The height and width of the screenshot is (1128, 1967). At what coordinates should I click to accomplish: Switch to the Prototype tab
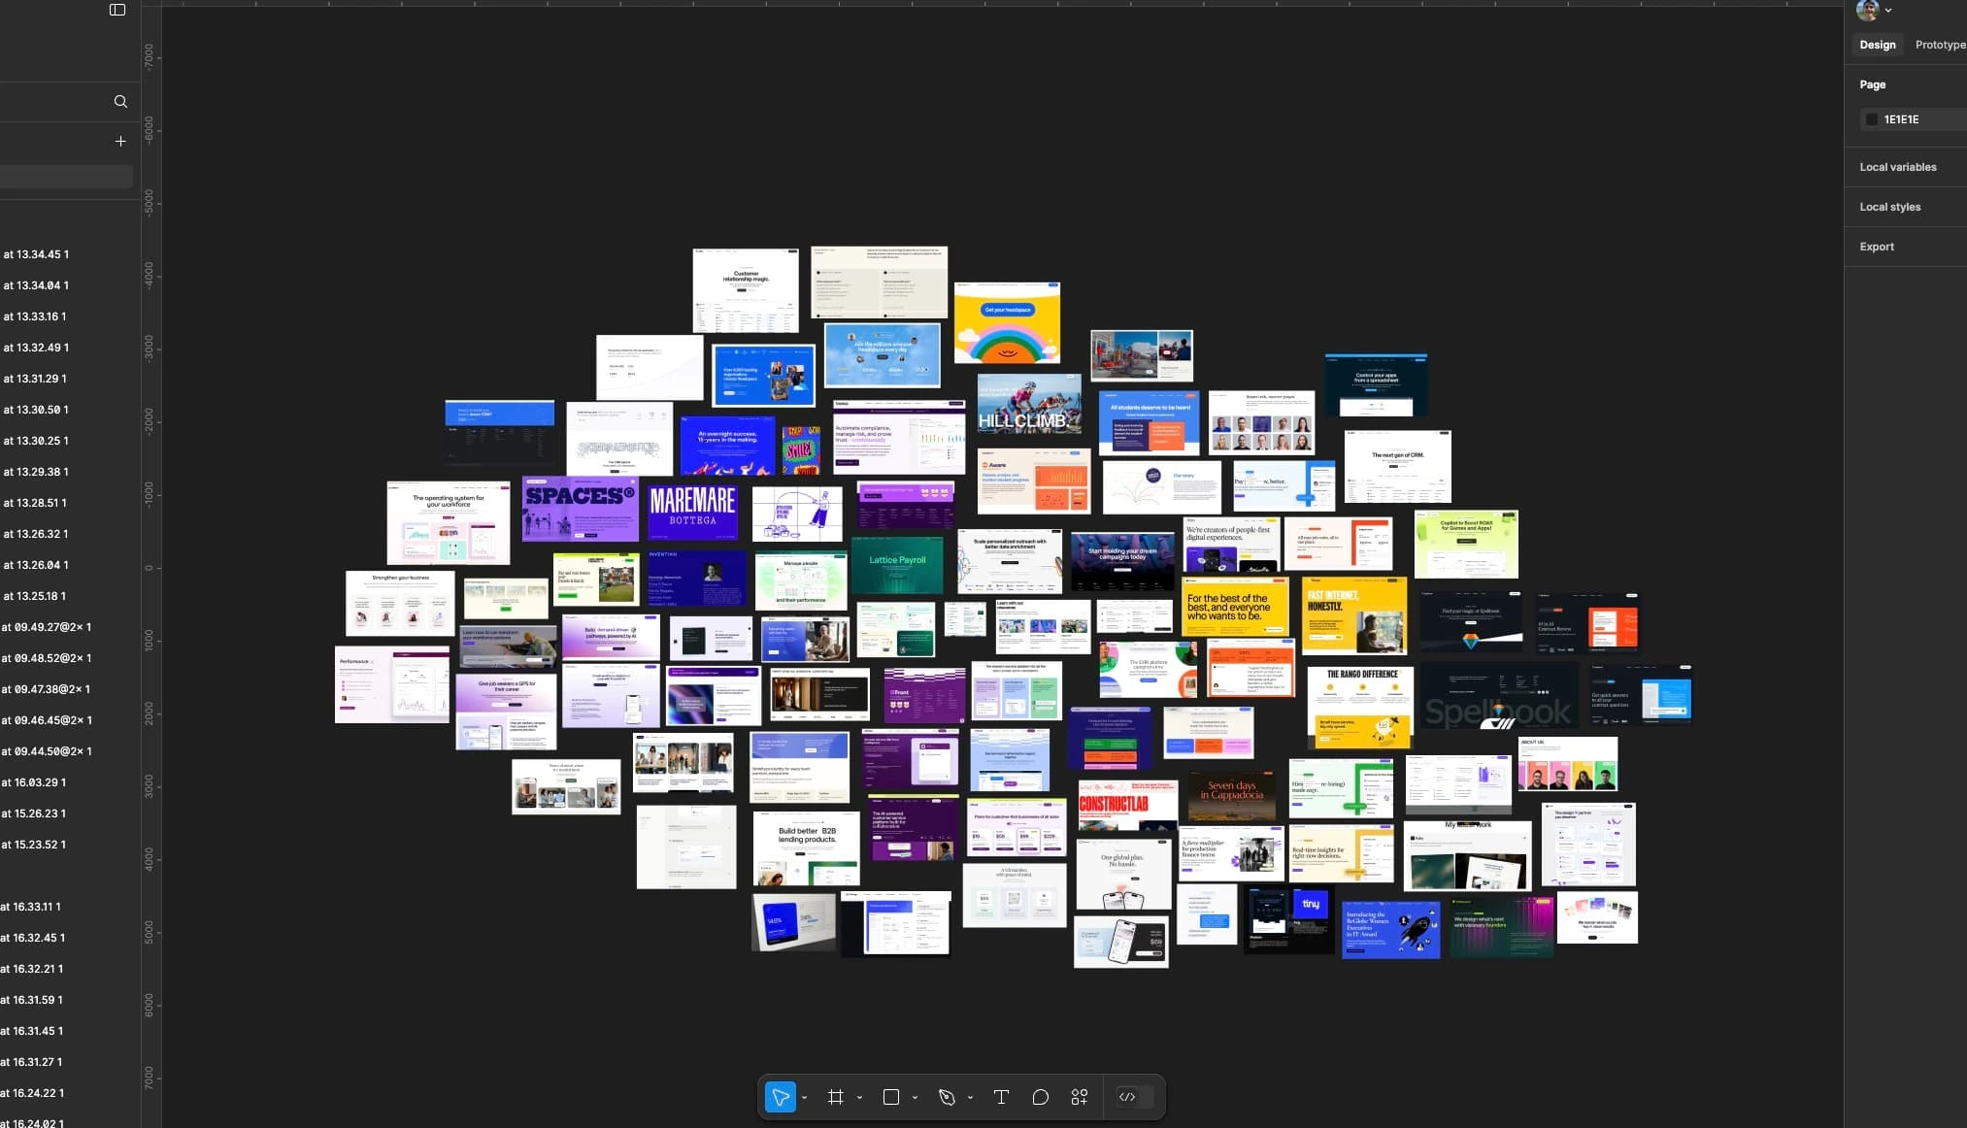pos(1939,45)
